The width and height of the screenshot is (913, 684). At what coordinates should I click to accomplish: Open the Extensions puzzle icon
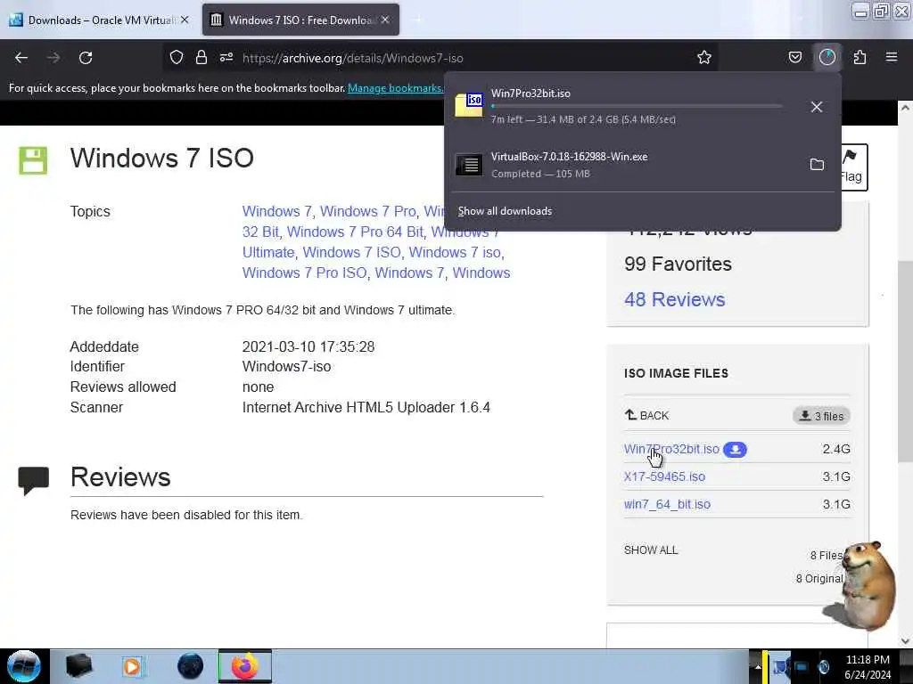coord(860,58)
